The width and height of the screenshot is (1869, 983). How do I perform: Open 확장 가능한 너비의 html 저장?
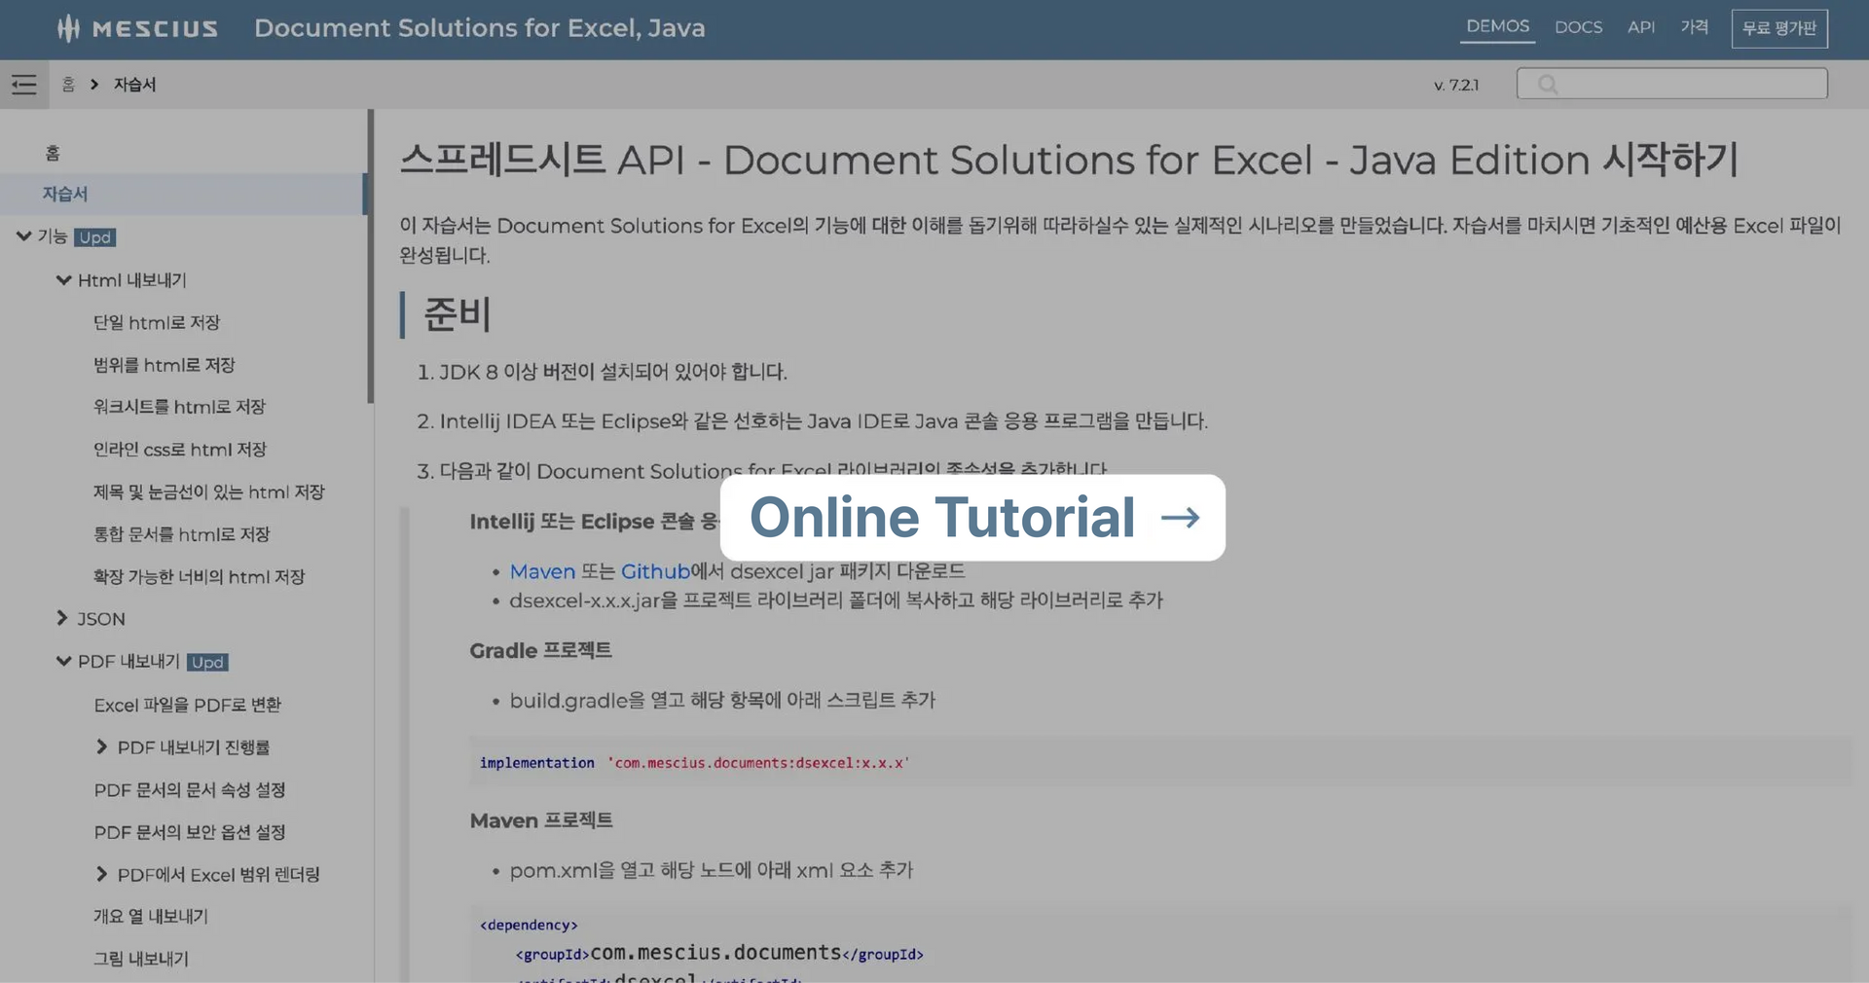coord(200,577)
